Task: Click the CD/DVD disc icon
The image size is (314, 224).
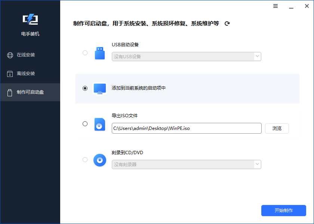Action: point(100,161)
